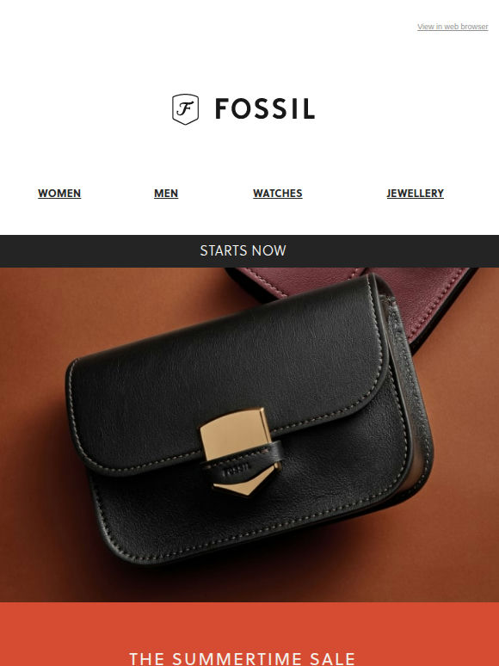Go to the MEN section
The image size is (499, 666).
pyautogui.click(x=166, y=194)
